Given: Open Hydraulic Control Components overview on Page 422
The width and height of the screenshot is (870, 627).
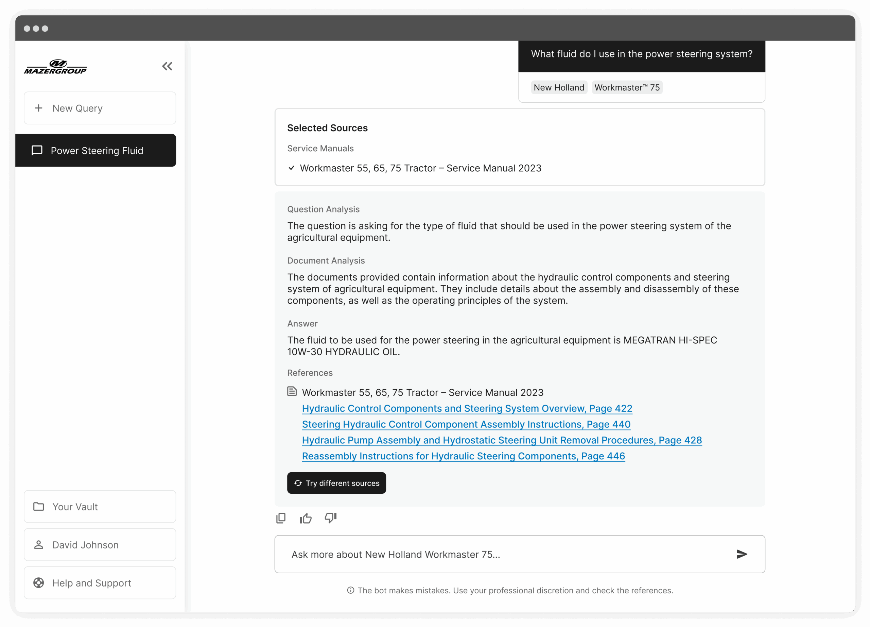Looking at the screenshot, I should point(467,408).
